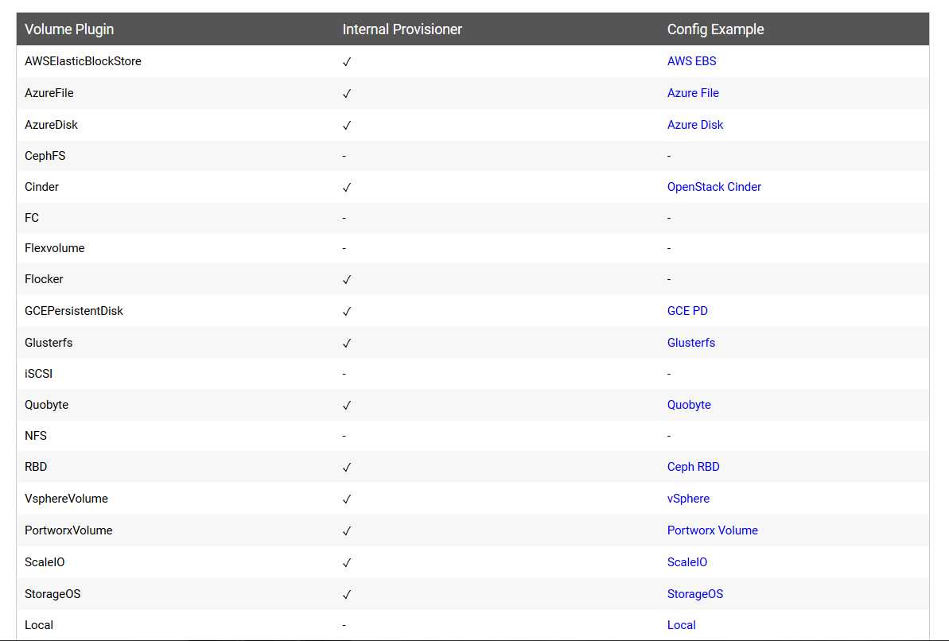Select the Local plugin name cell

click(x=39, y=625)
